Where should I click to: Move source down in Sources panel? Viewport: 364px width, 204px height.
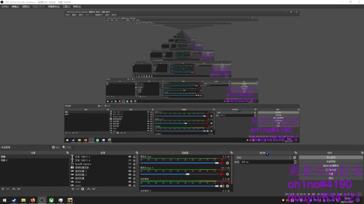(x=94, y=189)
